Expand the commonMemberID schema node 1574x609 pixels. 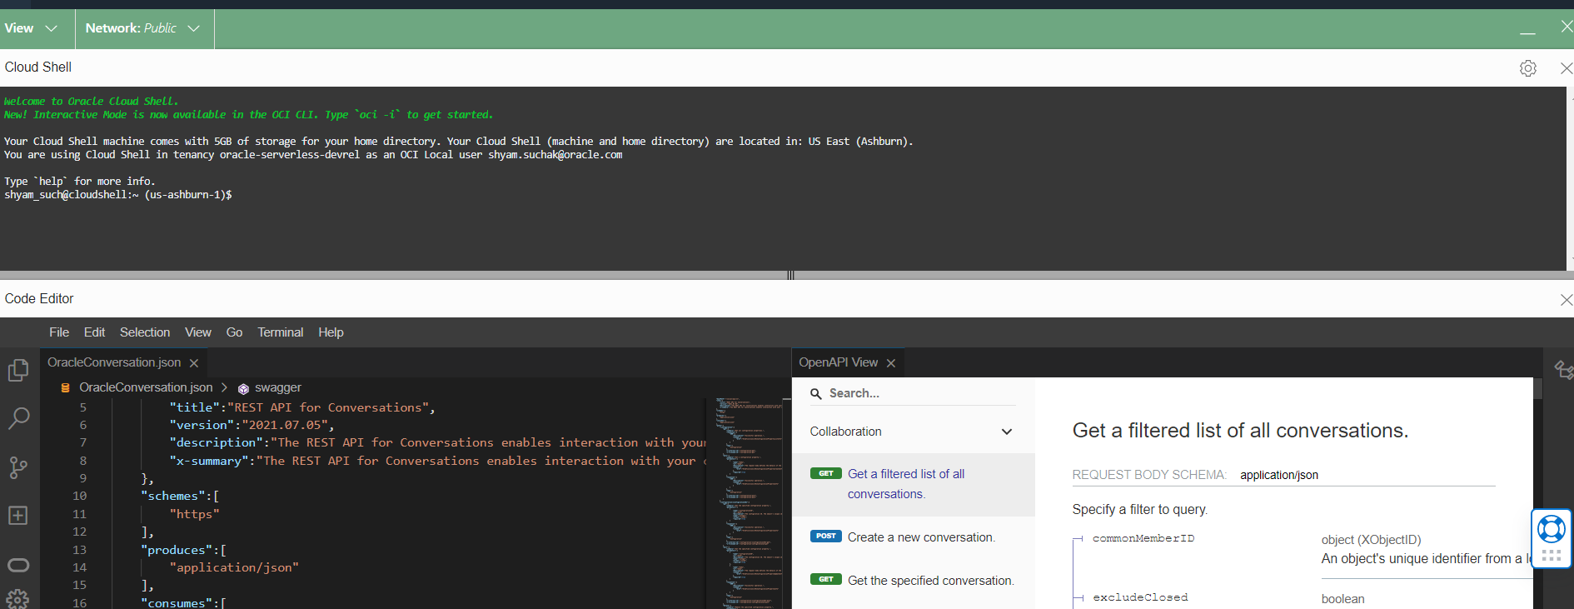(1078, 539)
